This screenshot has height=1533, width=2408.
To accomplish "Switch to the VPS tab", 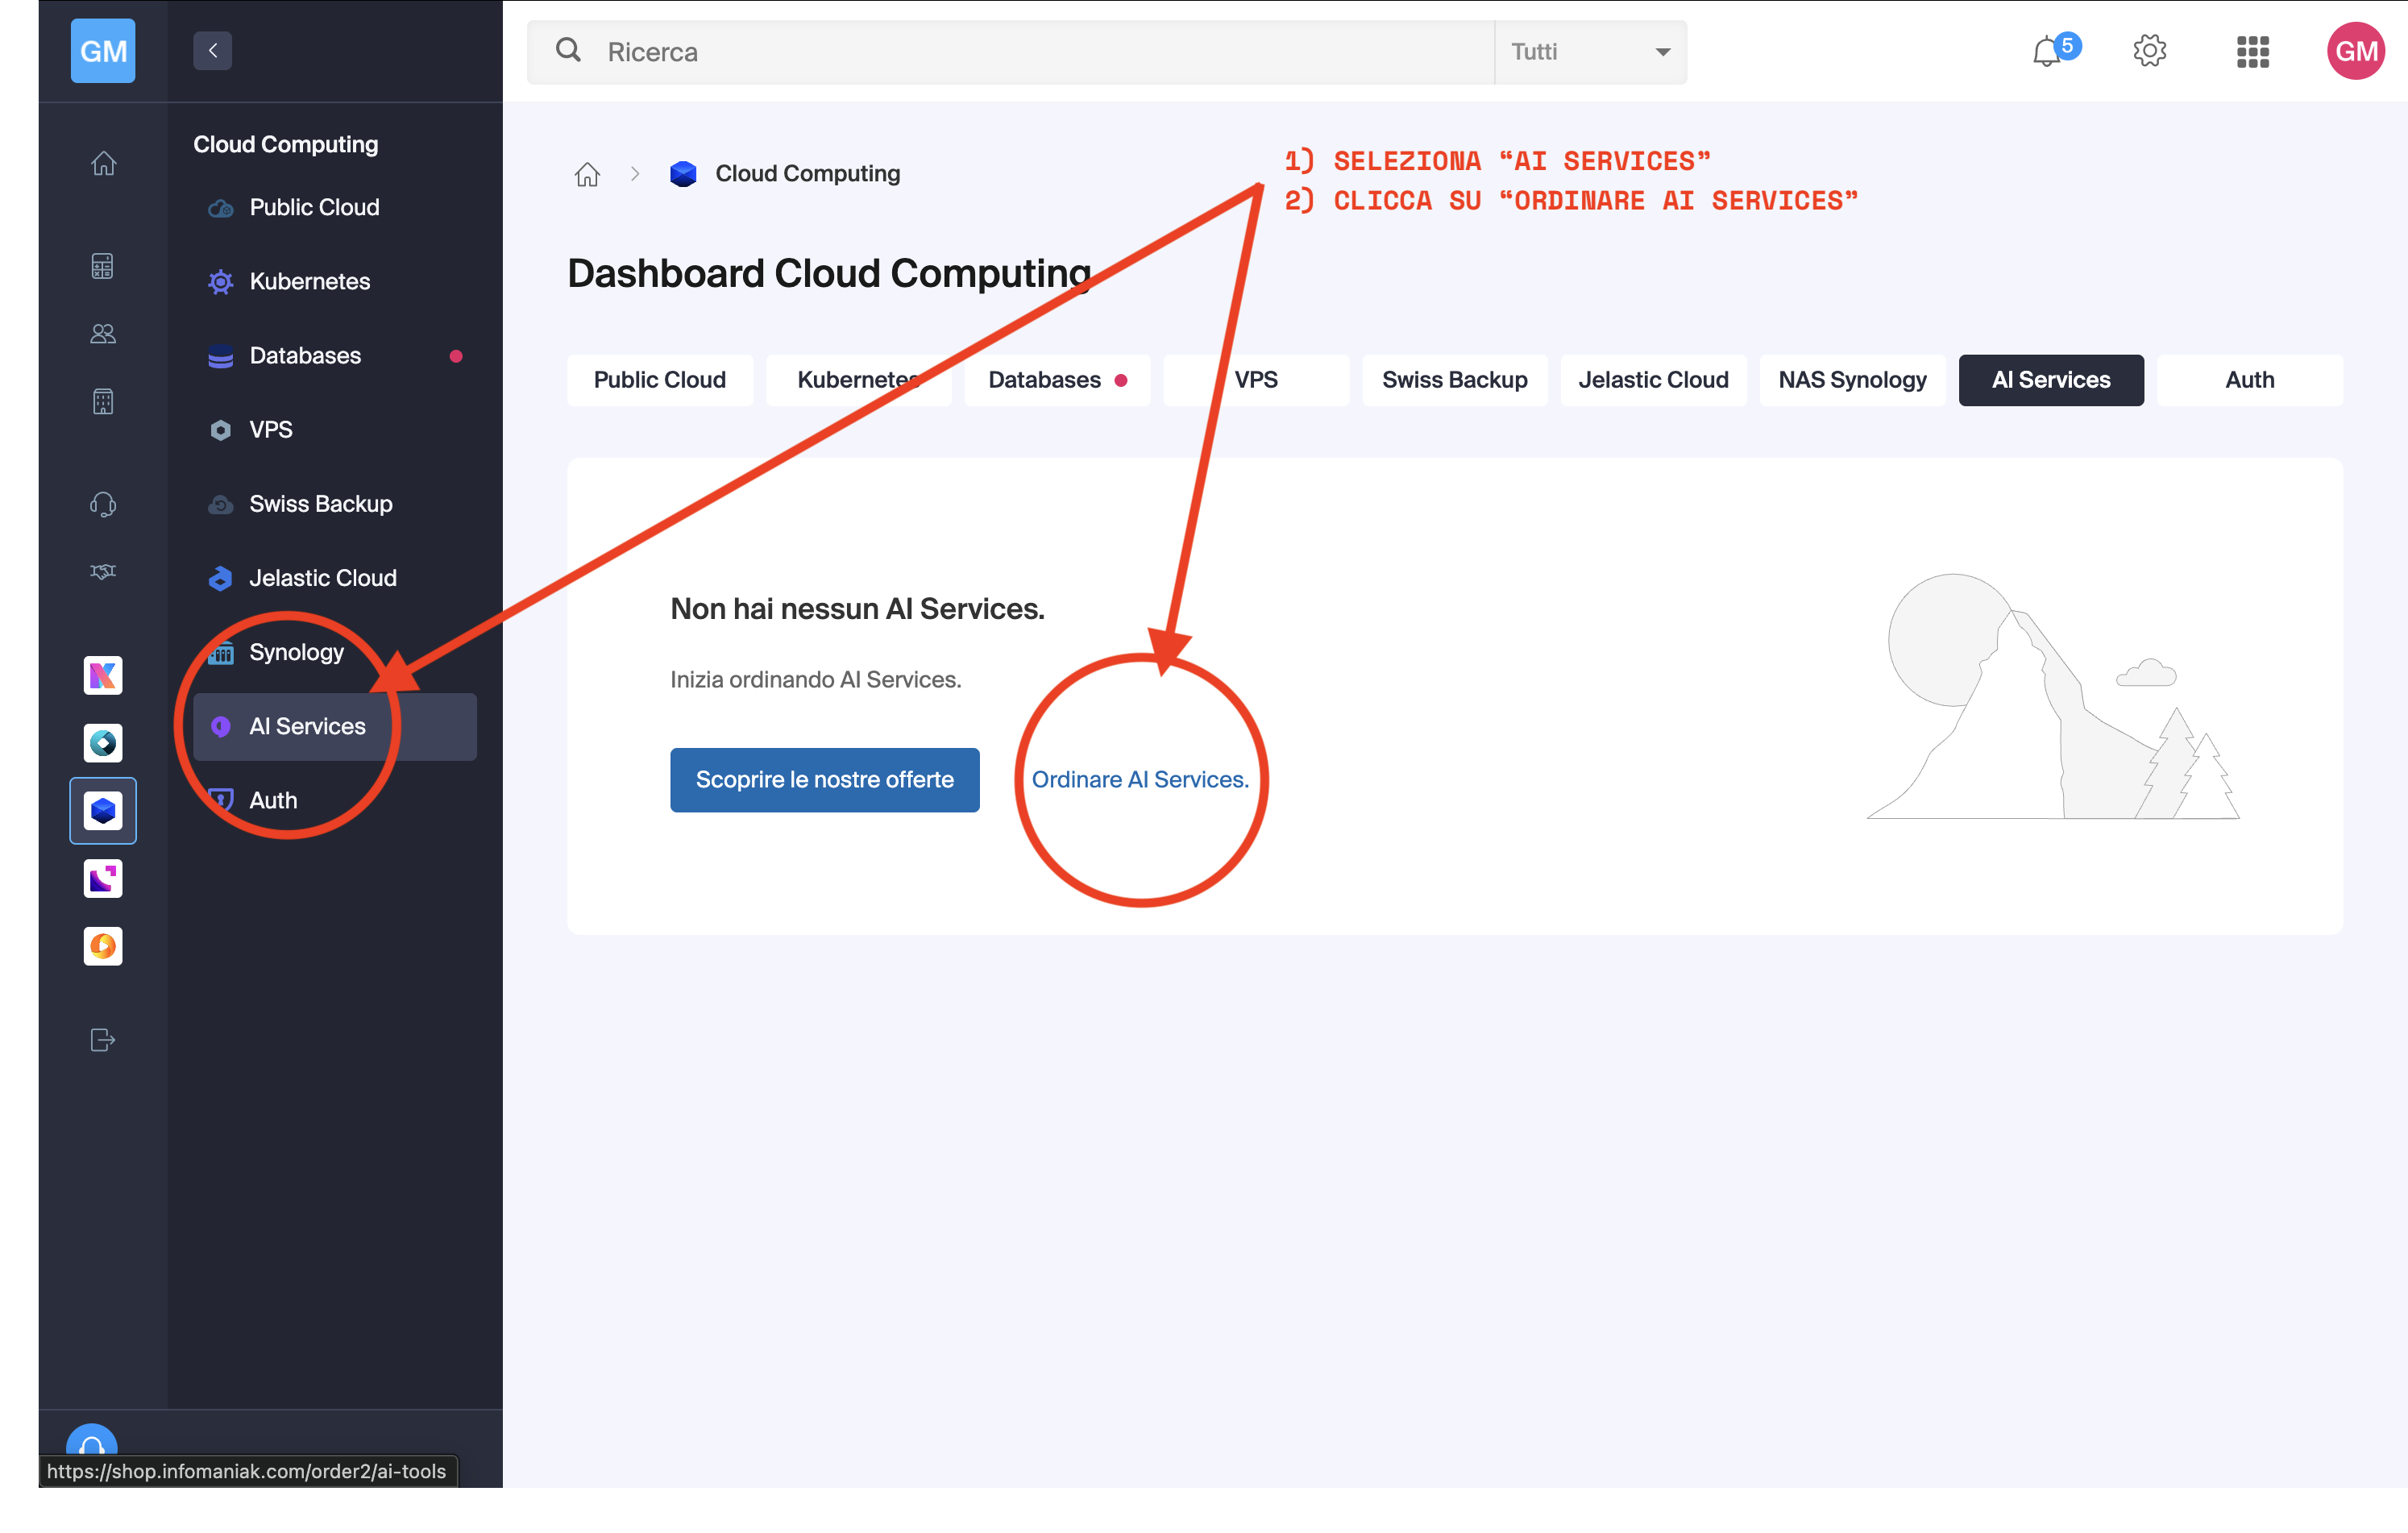I will coord(1256,380).
